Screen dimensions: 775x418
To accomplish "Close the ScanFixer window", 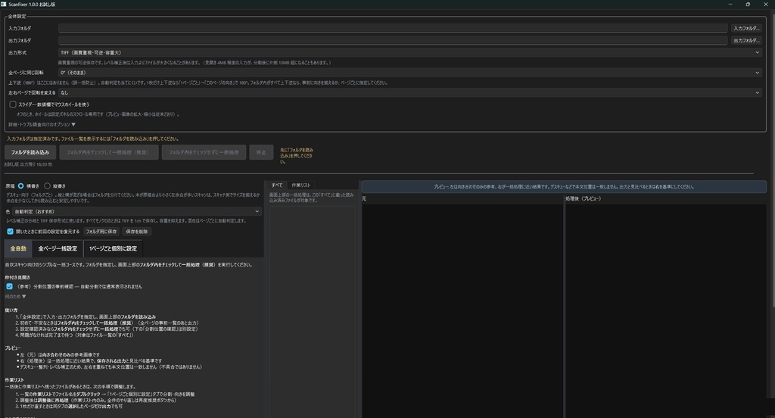I will coord(766,4).
